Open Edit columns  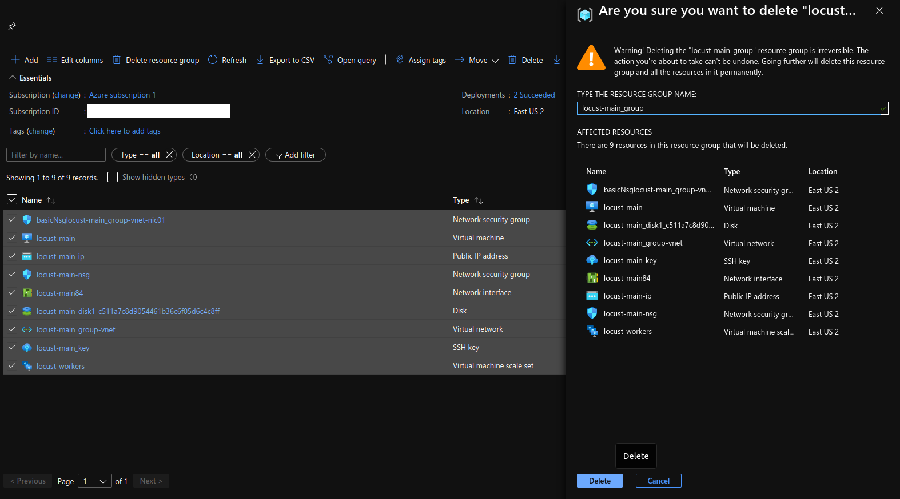[75, 60]
